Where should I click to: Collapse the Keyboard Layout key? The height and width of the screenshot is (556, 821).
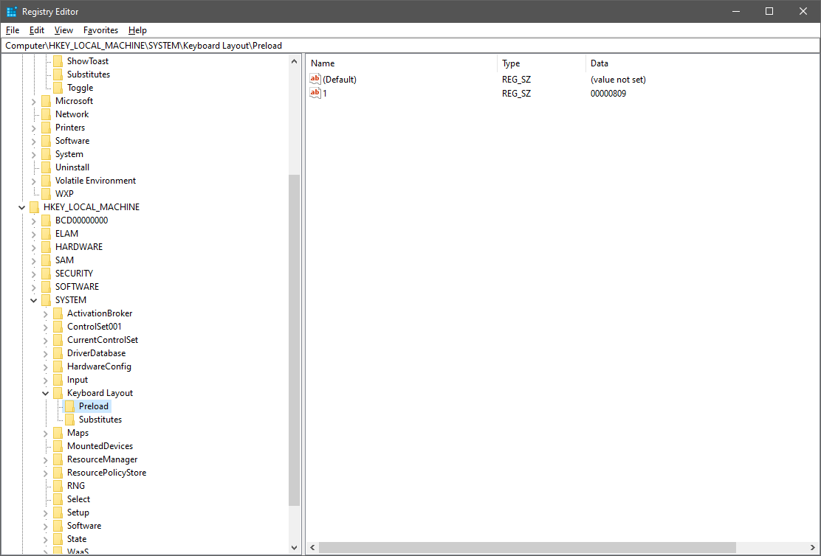click(46, 393)
